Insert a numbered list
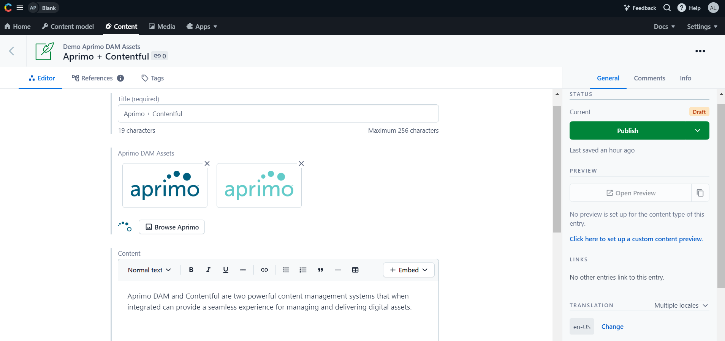Screen dimensions: 725x341 [303, 270]
